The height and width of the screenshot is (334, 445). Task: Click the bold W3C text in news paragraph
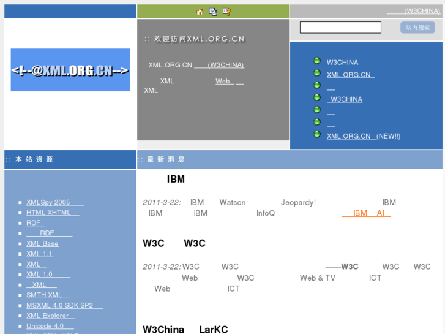(350, 267)
